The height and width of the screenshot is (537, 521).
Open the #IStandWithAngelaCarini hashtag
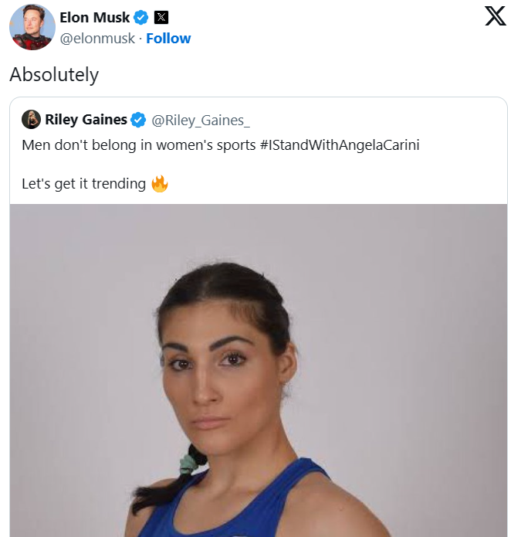click(340, 144)
